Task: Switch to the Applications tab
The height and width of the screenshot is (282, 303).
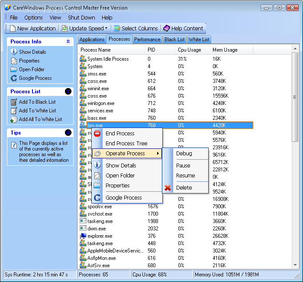Action: pos(92,39)
